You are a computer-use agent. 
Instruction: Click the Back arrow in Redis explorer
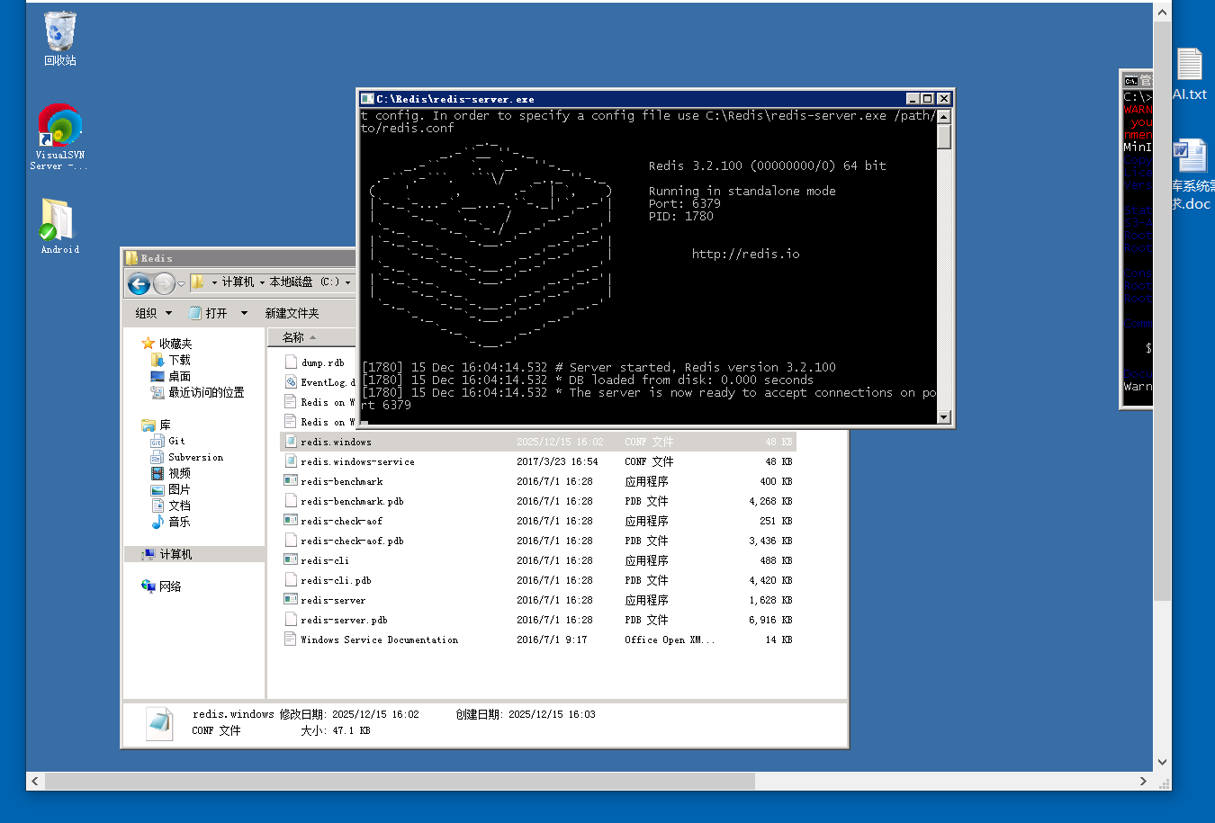139,284
